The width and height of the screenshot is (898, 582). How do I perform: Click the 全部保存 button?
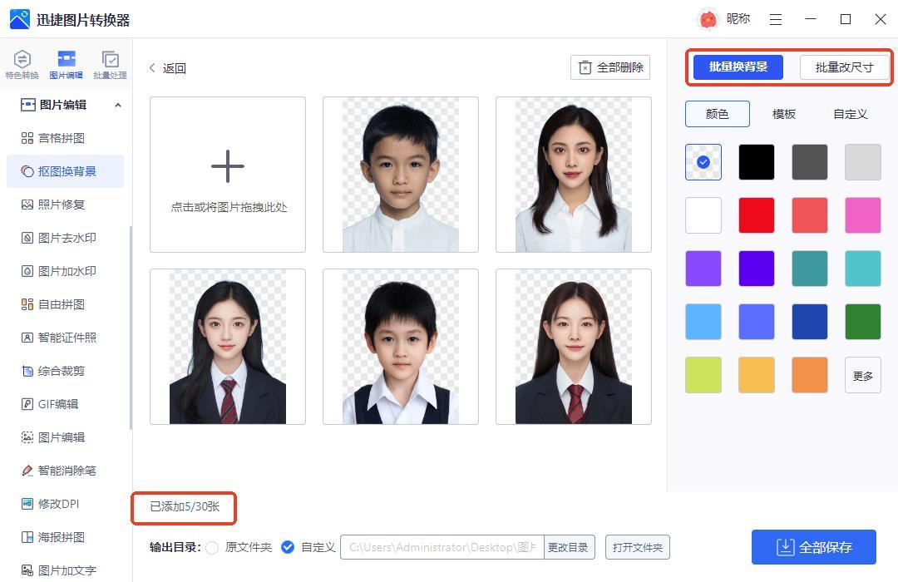click(813, 547)
